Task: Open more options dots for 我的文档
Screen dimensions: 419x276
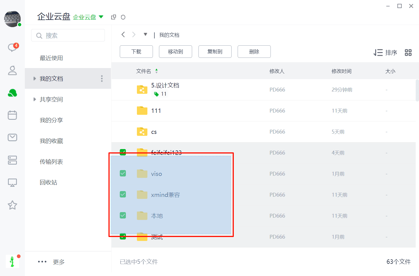Action: [x=102, y=79]
